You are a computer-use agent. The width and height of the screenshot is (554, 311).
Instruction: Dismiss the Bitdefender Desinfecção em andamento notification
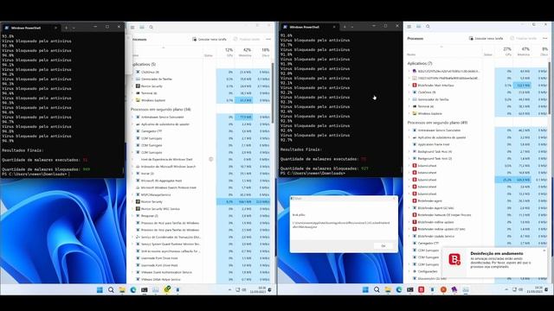click(544, 251)
